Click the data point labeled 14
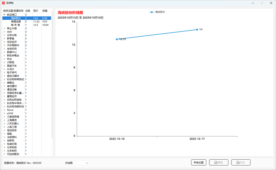This screenshot has width=276, height=170. [197, 30]
